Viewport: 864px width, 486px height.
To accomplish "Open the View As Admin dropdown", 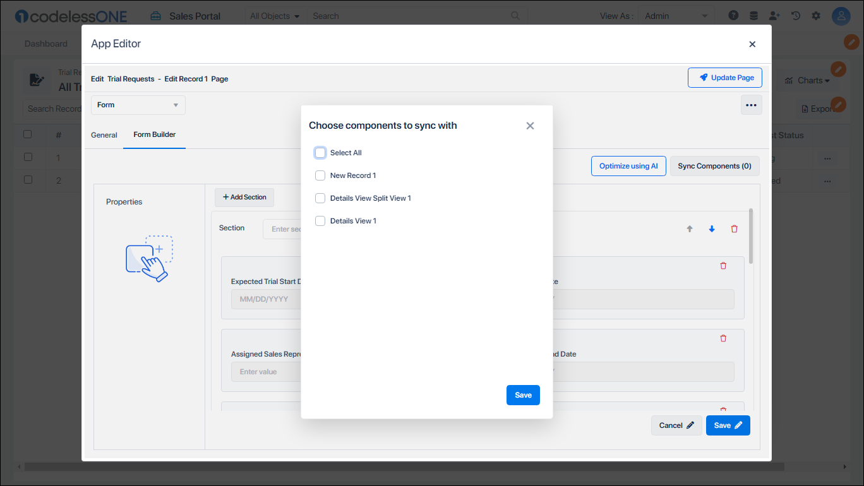I will [x=676, y=16].
